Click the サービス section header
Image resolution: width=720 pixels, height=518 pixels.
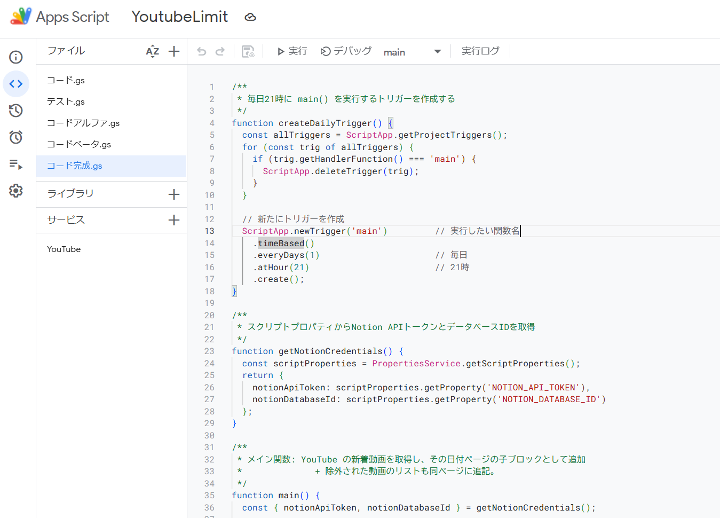pyautogui.click(x=66, y=219)
